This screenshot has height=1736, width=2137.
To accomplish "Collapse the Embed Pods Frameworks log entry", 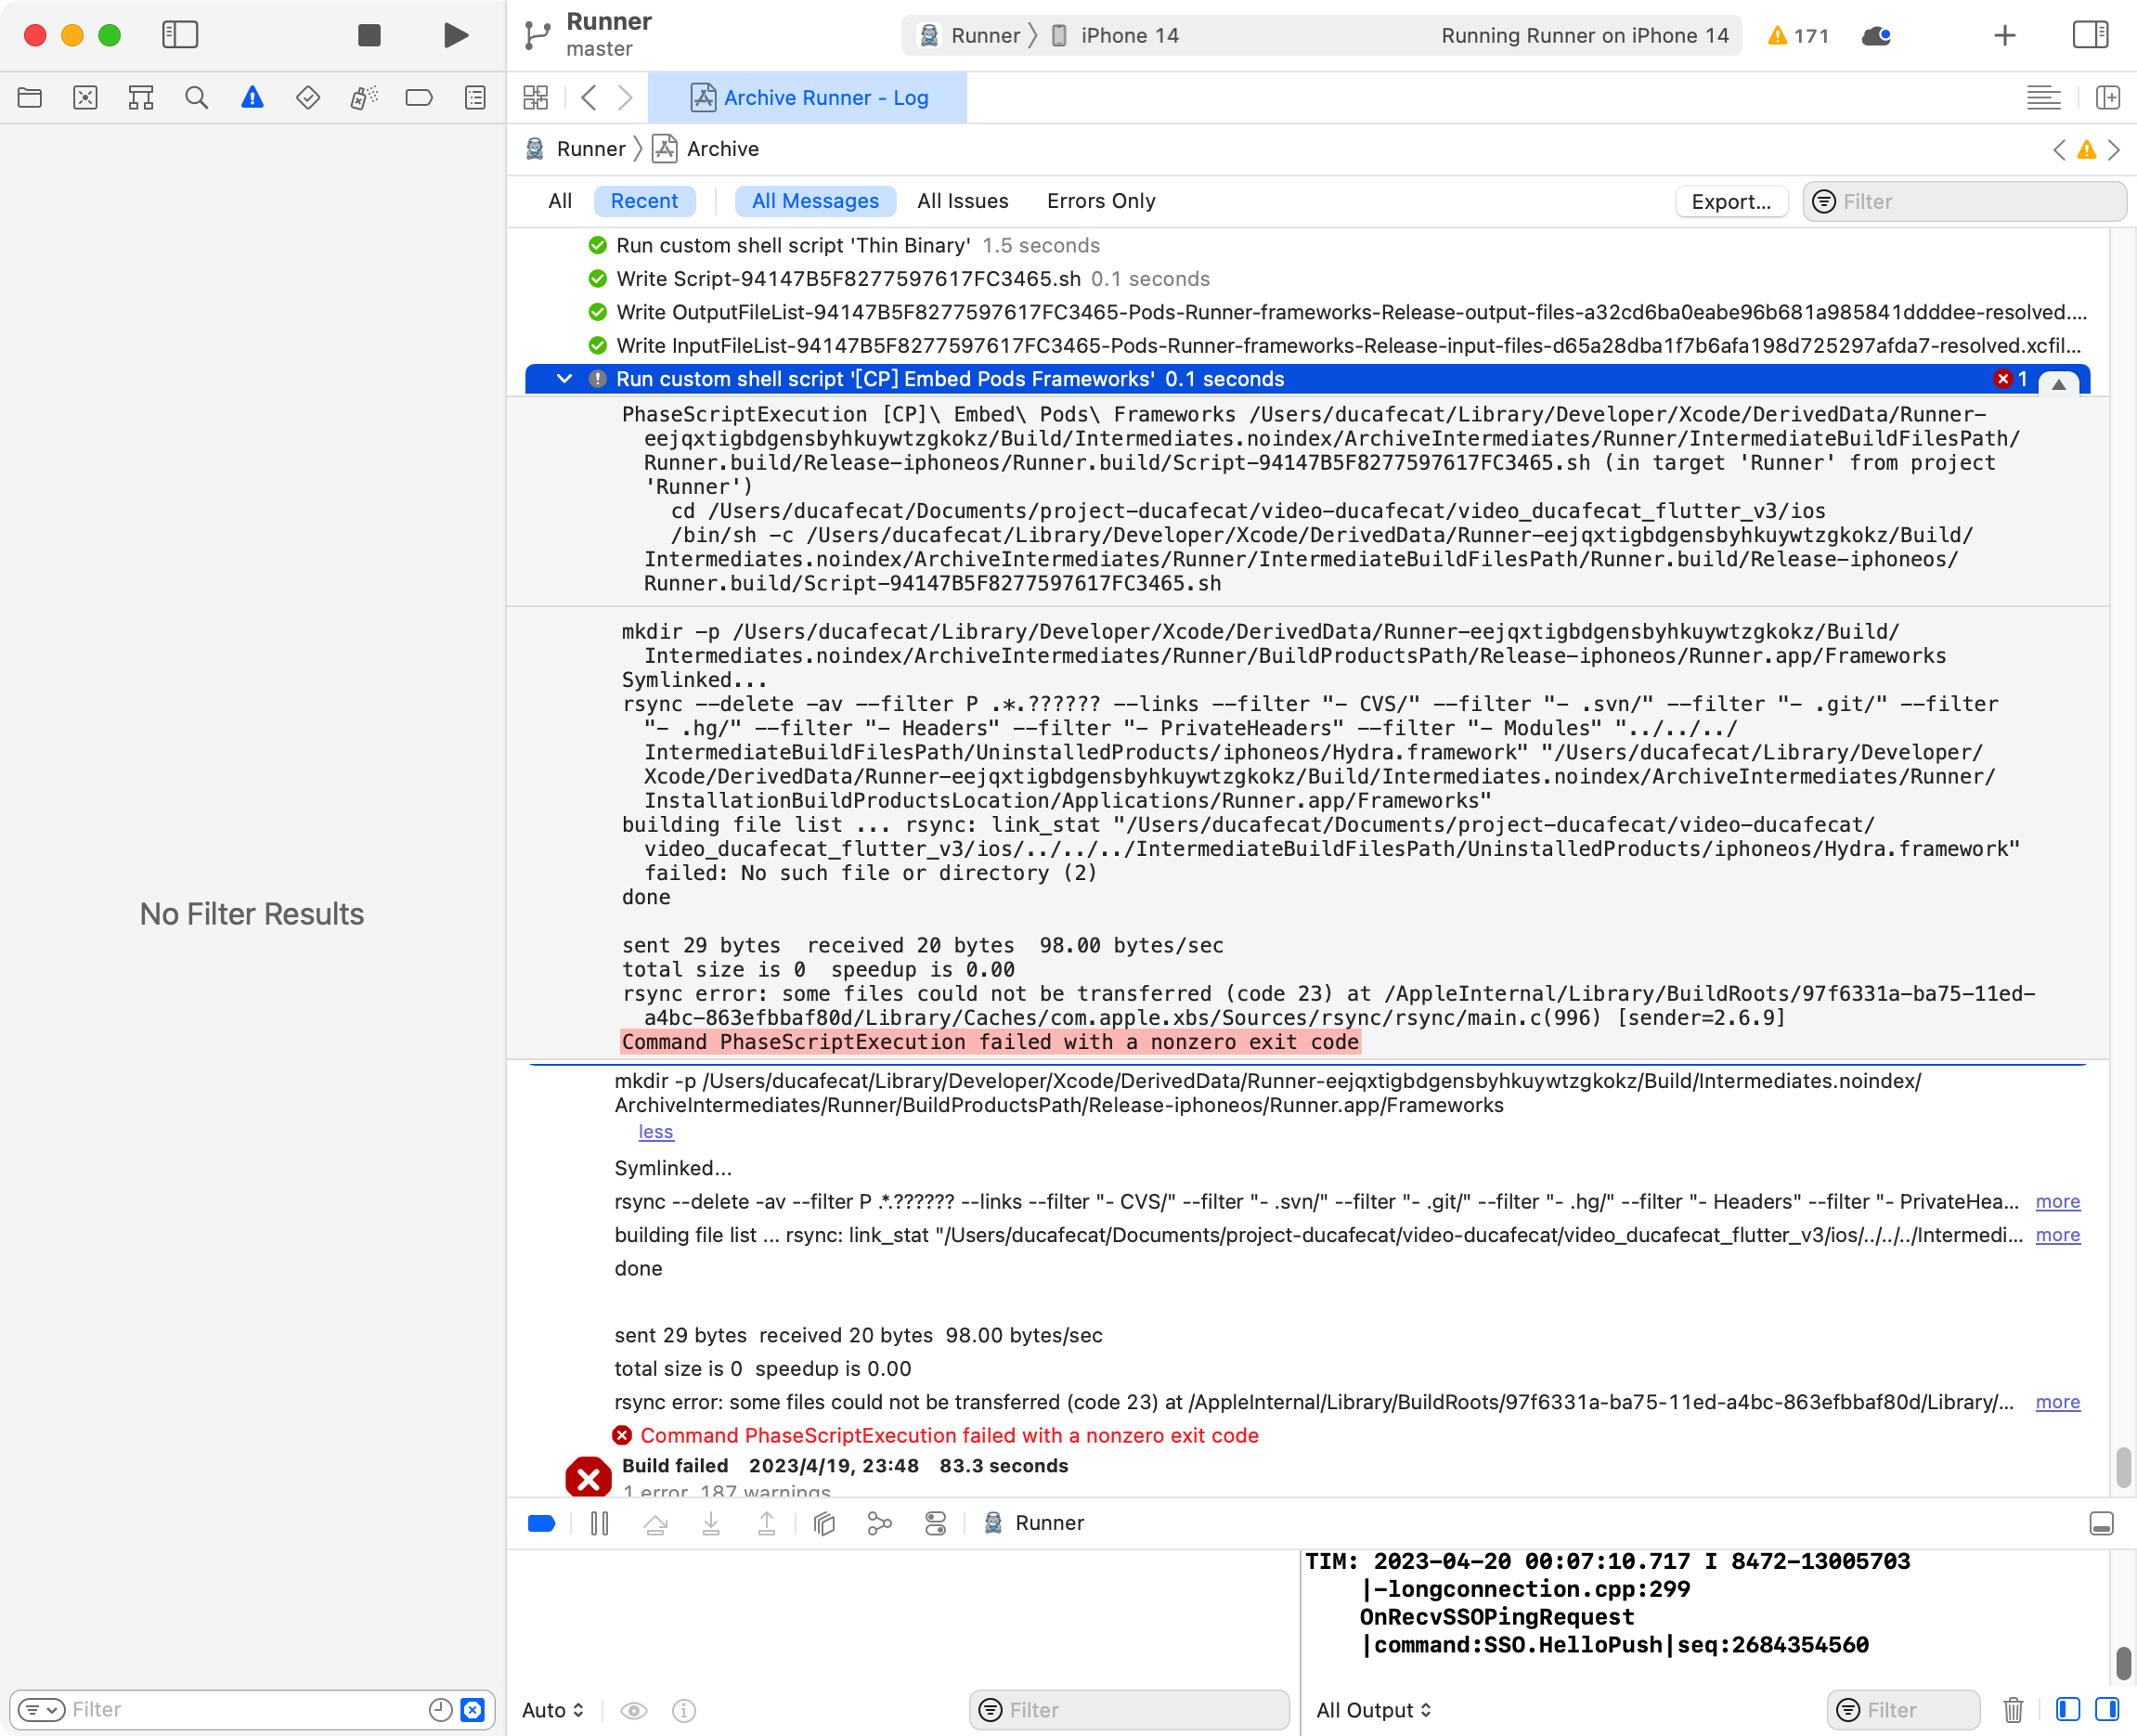I will pos(564,379).
